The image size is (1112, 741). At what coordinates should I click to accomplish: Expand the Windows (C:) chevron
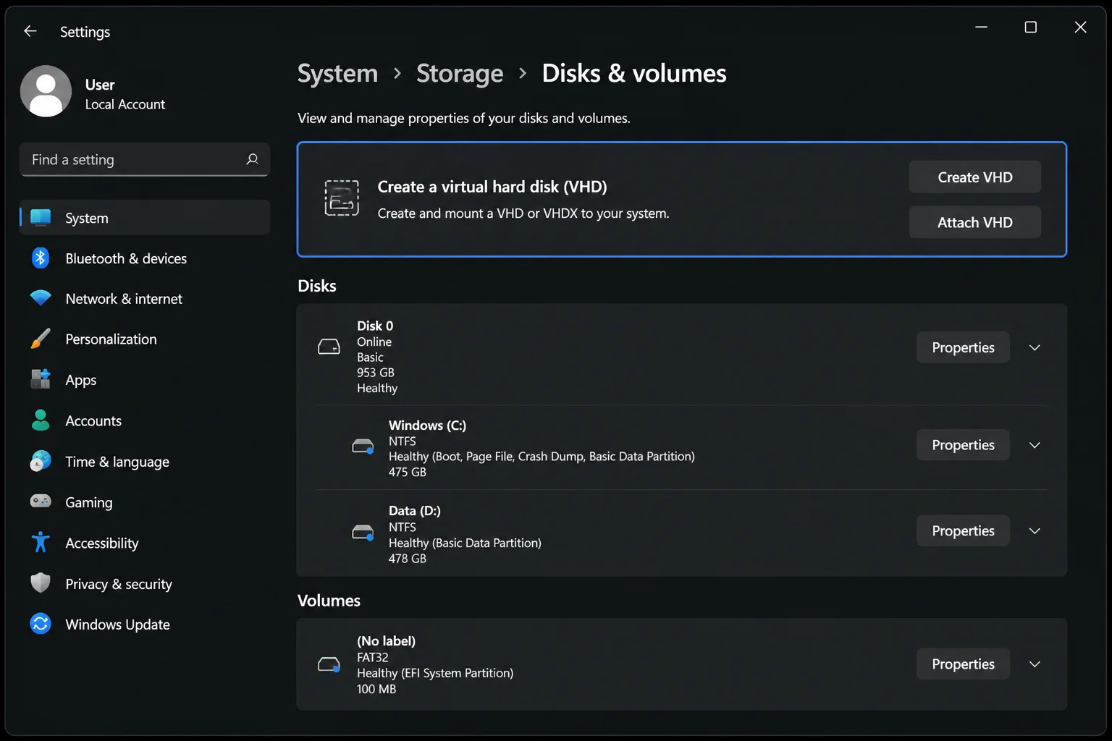click(x=1035, y=445)
